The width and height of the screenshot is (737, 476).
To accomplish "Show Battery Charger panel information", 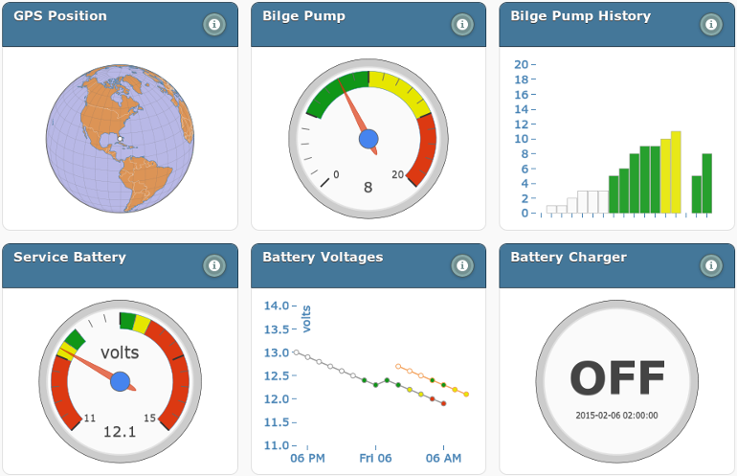I will pyautogui.click(x=710, y=265).
